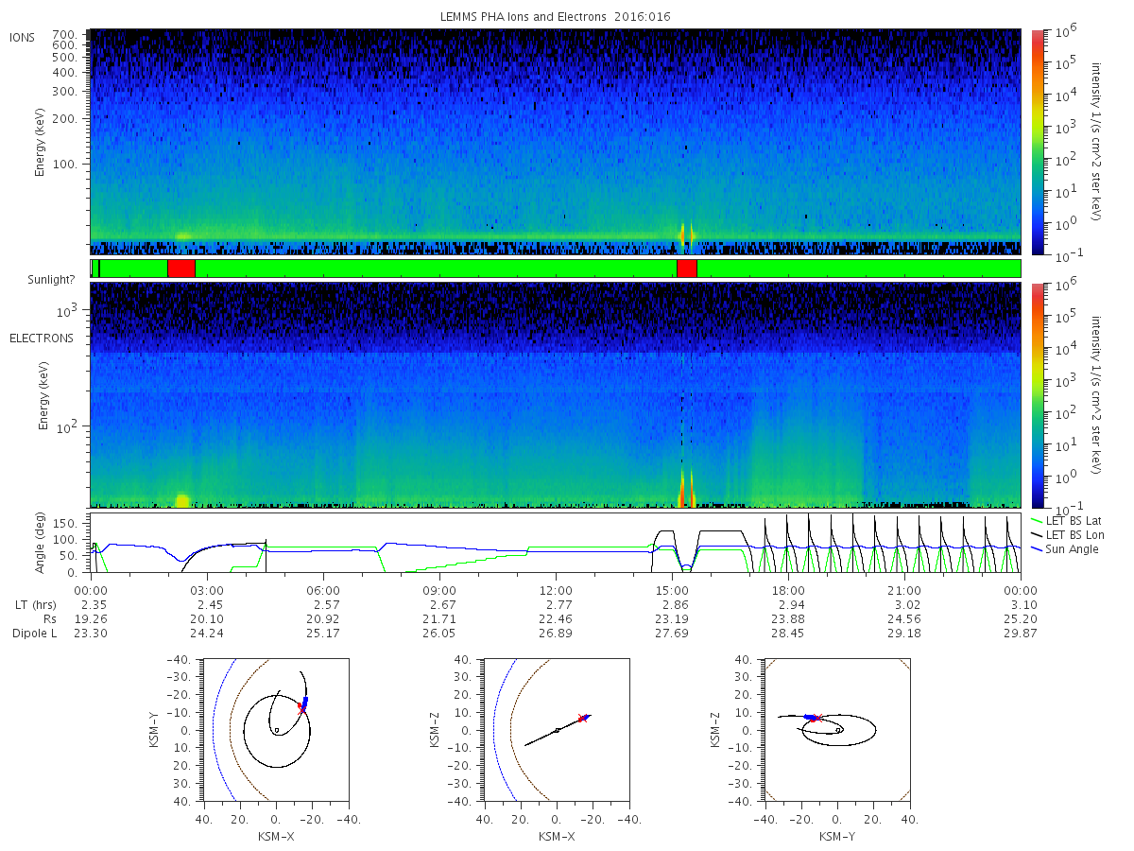Select the IONS panel label
The height and width of the screenshot is (851, 1134).
pyautogui.click(x=23, y=38)
